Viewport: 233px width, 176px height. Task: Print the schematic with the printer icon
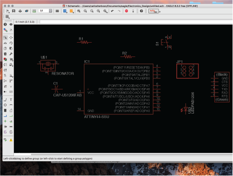(x=20, y=11)
